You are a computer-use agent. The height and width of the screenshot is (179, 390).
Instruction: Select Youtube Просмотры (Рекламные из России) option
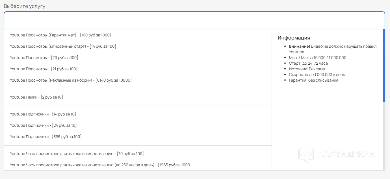click(71, 80)
